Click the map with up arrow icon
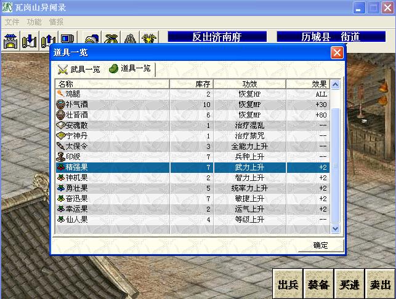Screen dimensions: 396x299 coord(49,41)
